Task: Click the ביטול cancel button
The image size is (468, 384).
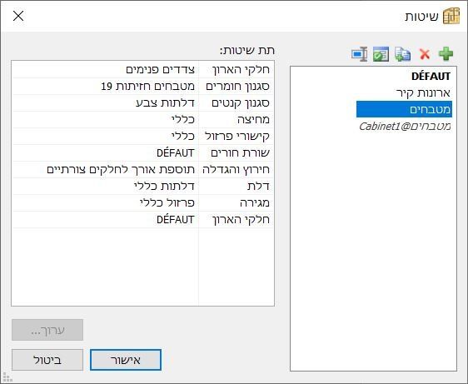Action: [47, 360]
